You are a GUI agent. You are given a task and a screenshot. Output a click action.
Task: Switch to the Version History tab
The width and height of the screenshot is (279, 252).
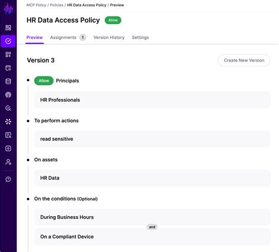click(x=109, y=38)
